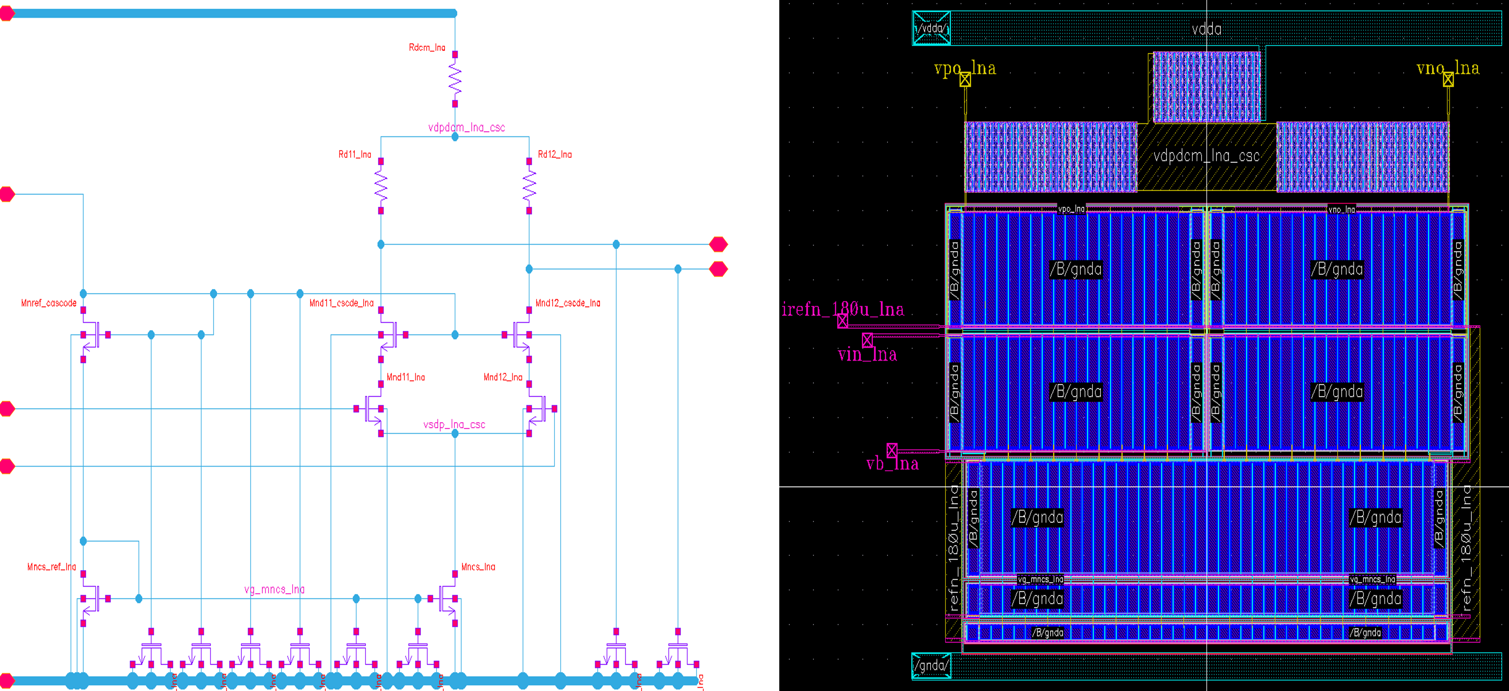Select the Rd11_lna resistor symbol
The image size is (1509, 691).
pyautogui.click(x=381, y=186)
